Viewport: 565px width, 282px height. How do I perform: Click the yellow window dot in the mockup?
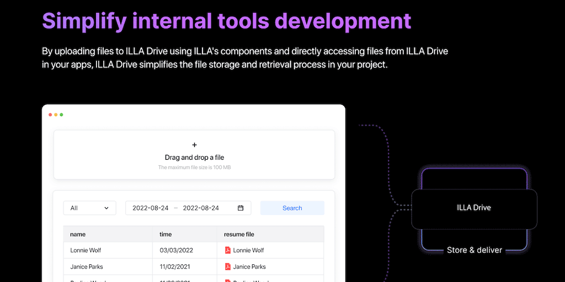56,115
